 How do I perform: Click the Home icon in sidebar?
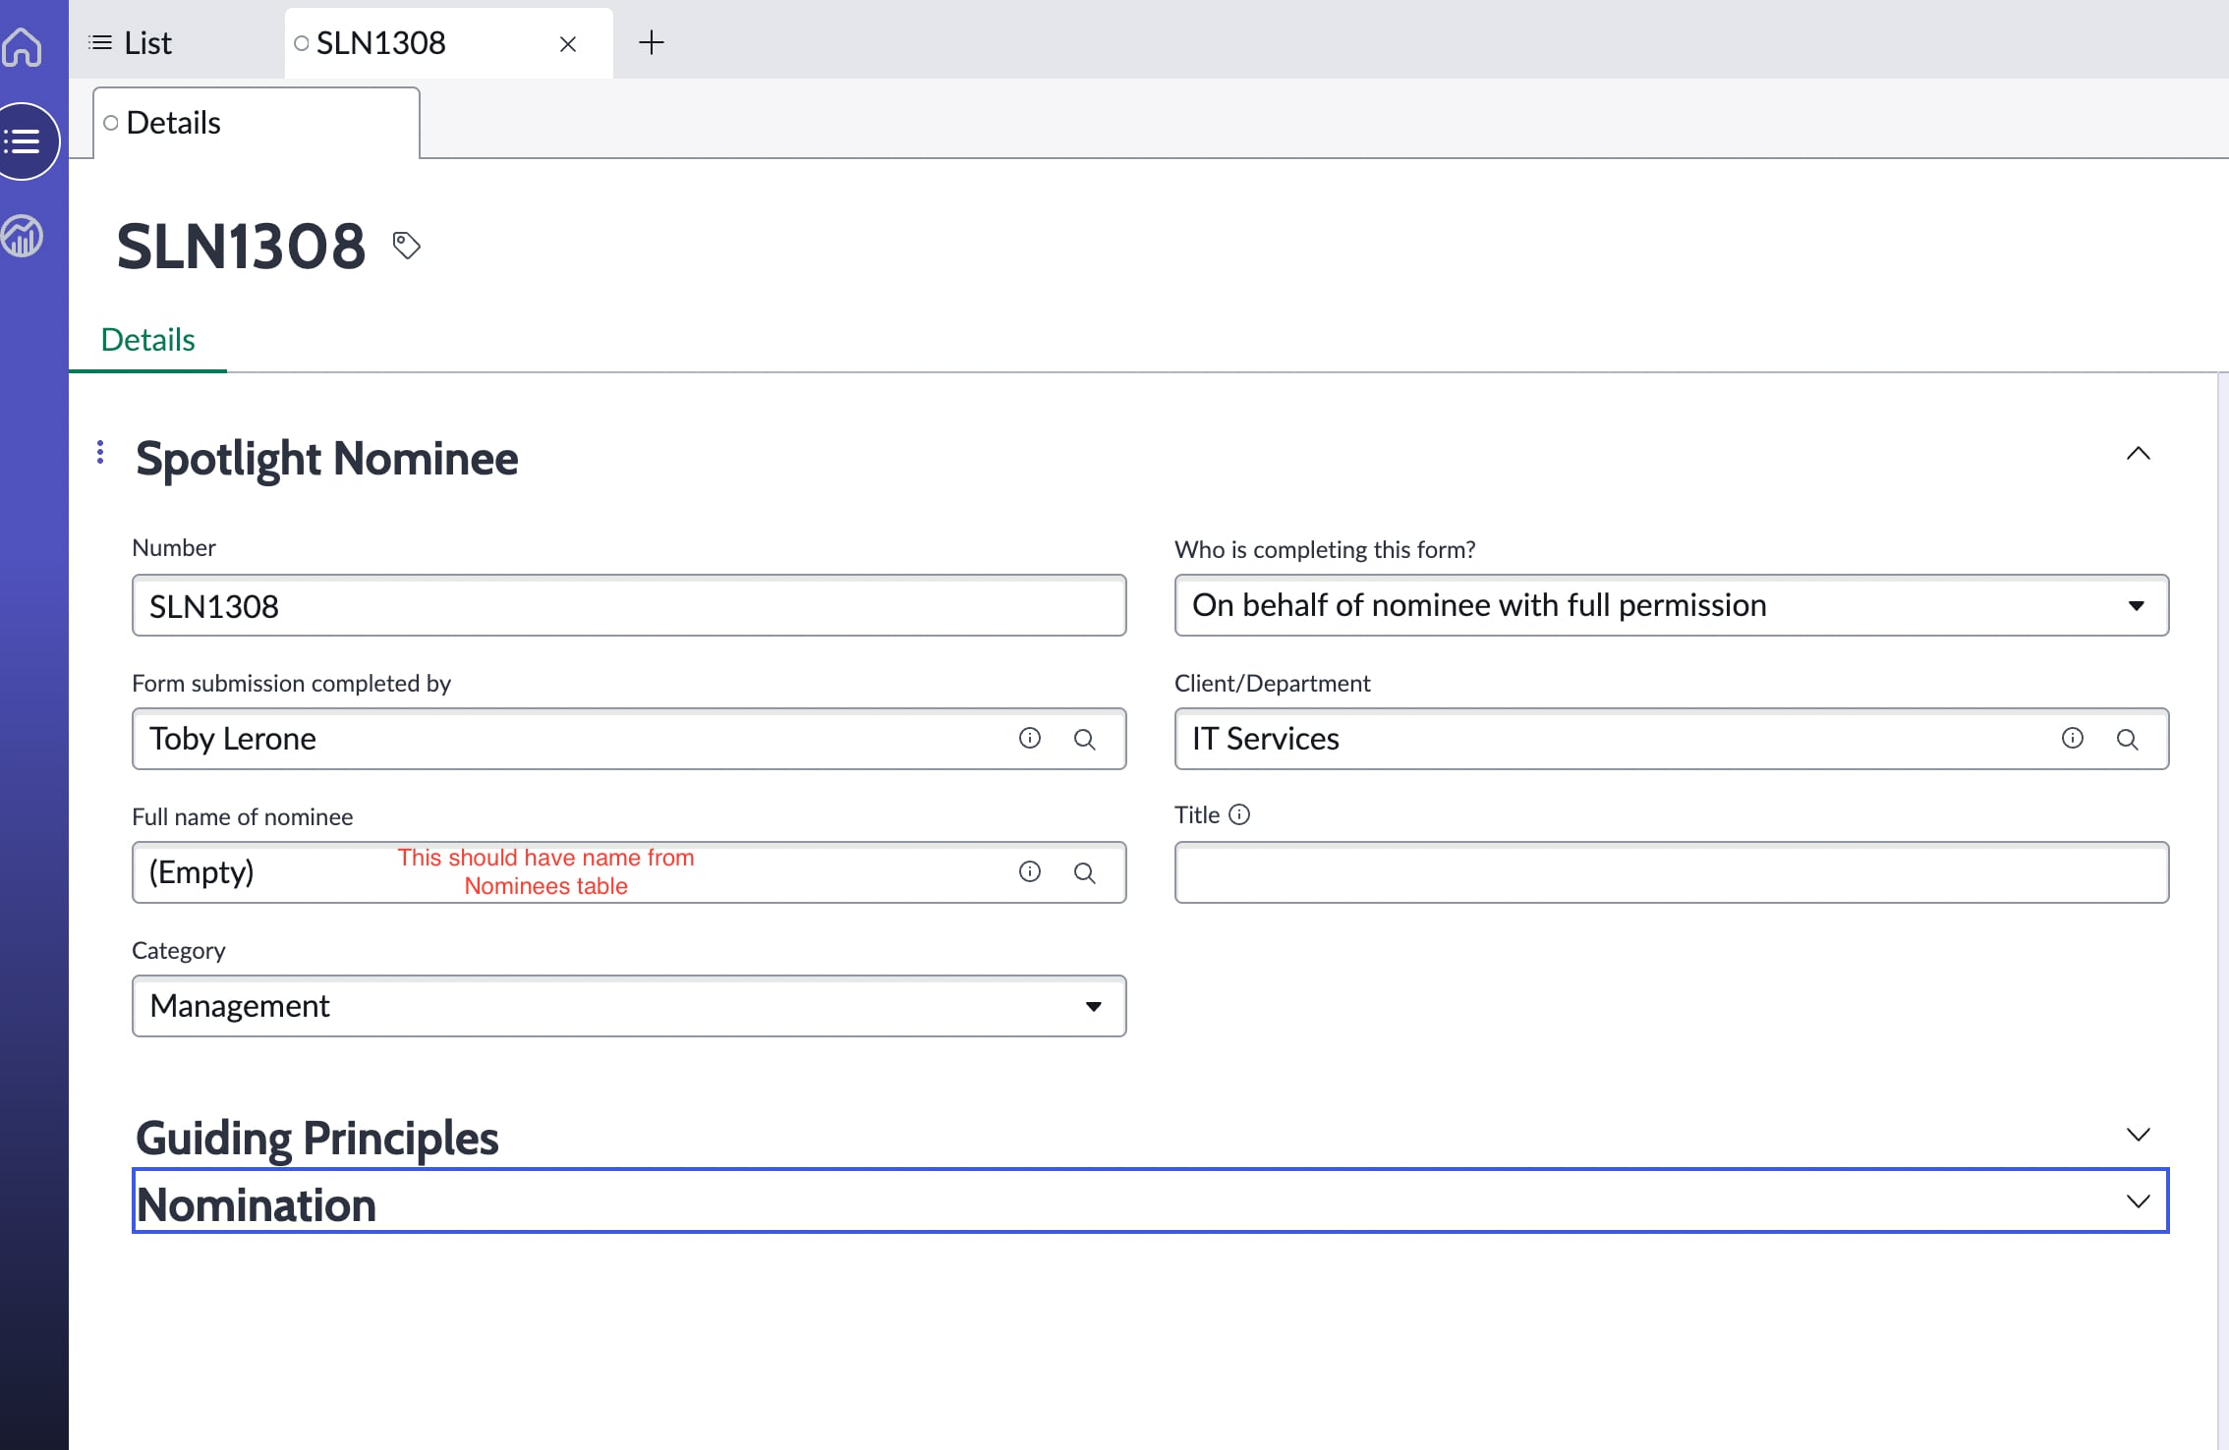[x=23, y=46]
